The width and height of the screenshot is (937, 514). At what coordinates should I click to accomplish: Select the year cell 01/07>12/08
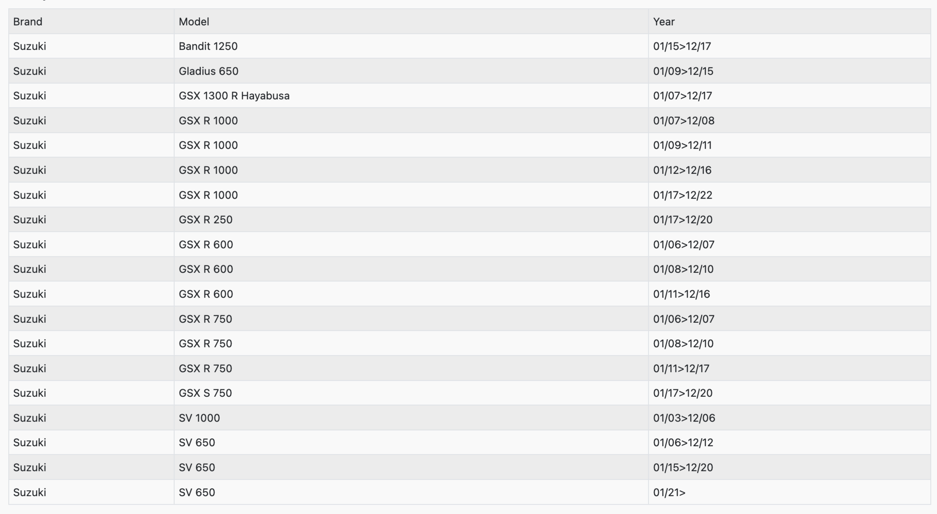tap(684, 121)
